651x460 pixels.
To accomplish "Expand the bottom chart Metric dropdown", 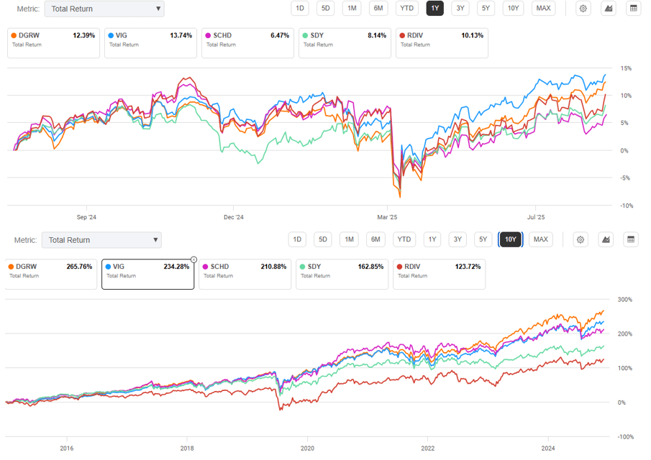I will tap(101, 240).
